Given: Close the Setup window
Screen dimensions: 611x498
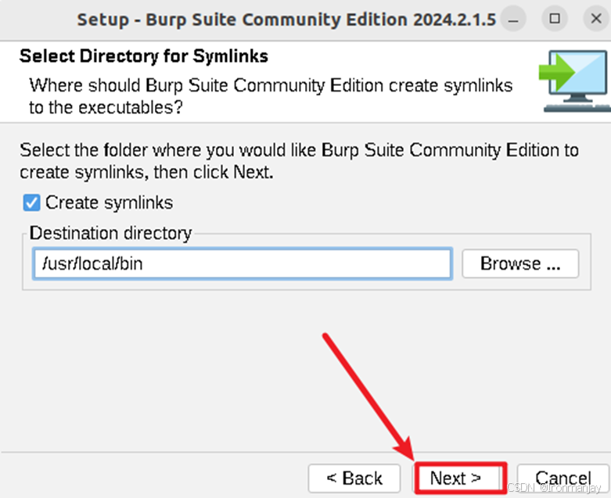Looking at the screenshot, I should click(x=596, y=19).
